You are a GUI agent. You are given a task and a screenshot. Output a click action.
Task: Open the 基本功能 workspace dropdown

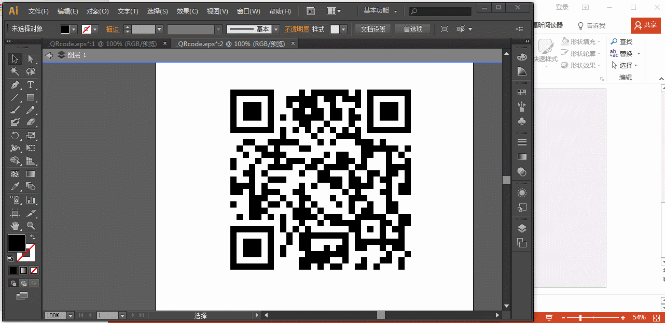click(381, 11)
